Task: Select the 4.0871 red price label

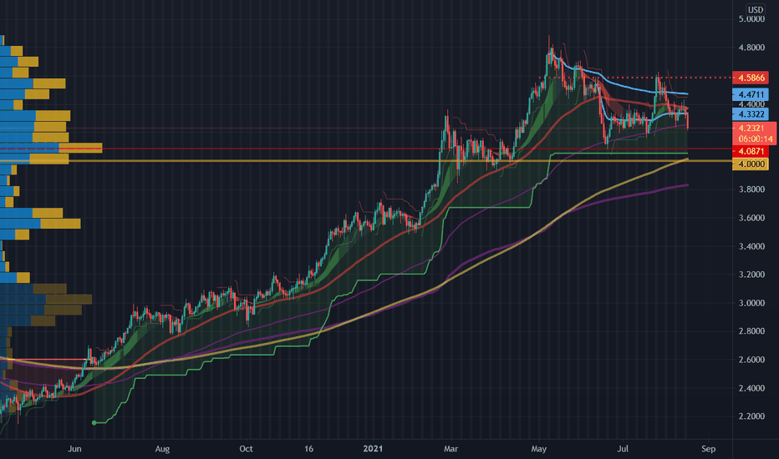Action: pyautogui.click(x=751, y=151)
